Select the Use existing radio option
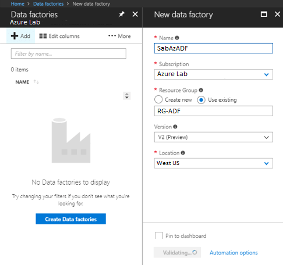 click(x=201, y=100)
